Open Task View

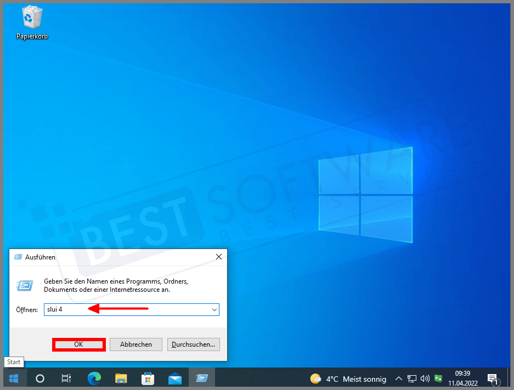66,378
